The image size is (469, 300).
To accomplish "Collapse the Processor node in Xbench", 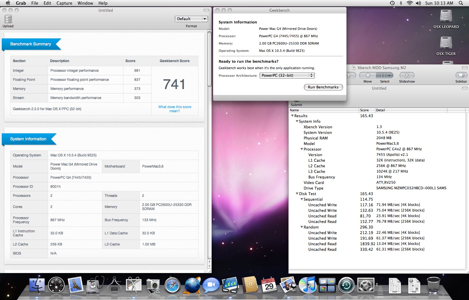I will coord(302,149).
